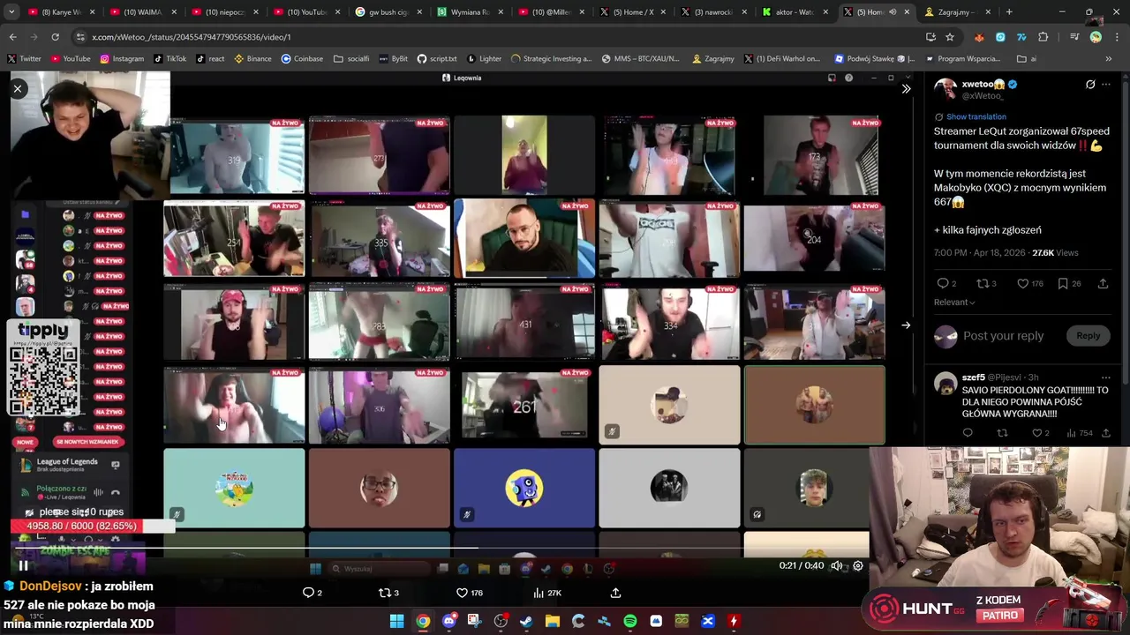Mute audio on the active X tab
This screenshot has height=635, width=1130.
coord(893,12)
